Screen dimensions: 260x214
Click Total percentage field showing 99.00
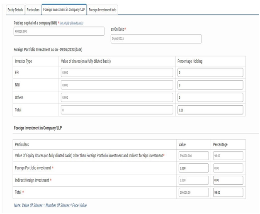[228, 192]
